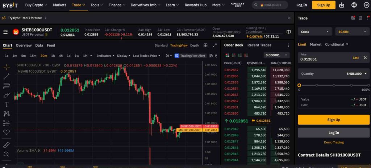Open the Cross margin mode dropdown
The width and height of the screenshot is (371, 168).
(x=315, y=32)
